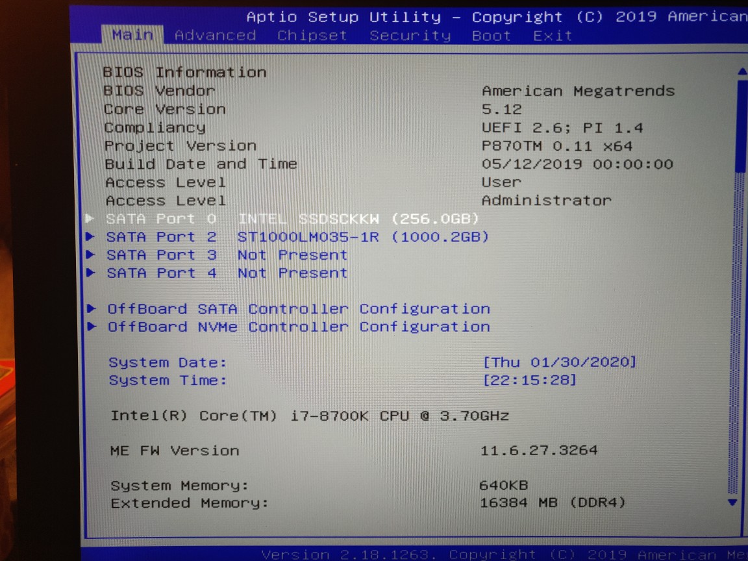Edit the System Time value field
Screen dimensions: 748x561
click(530, 380)
